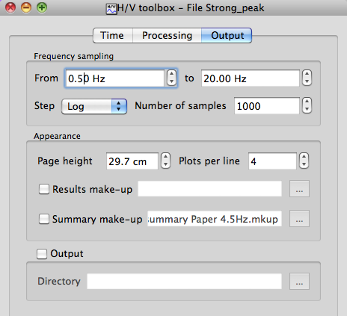Increase the 20.00 Hz upper frequency
The width and height of the screenshot is (347, 316).
pyautogui.click(x=307, y=74)
